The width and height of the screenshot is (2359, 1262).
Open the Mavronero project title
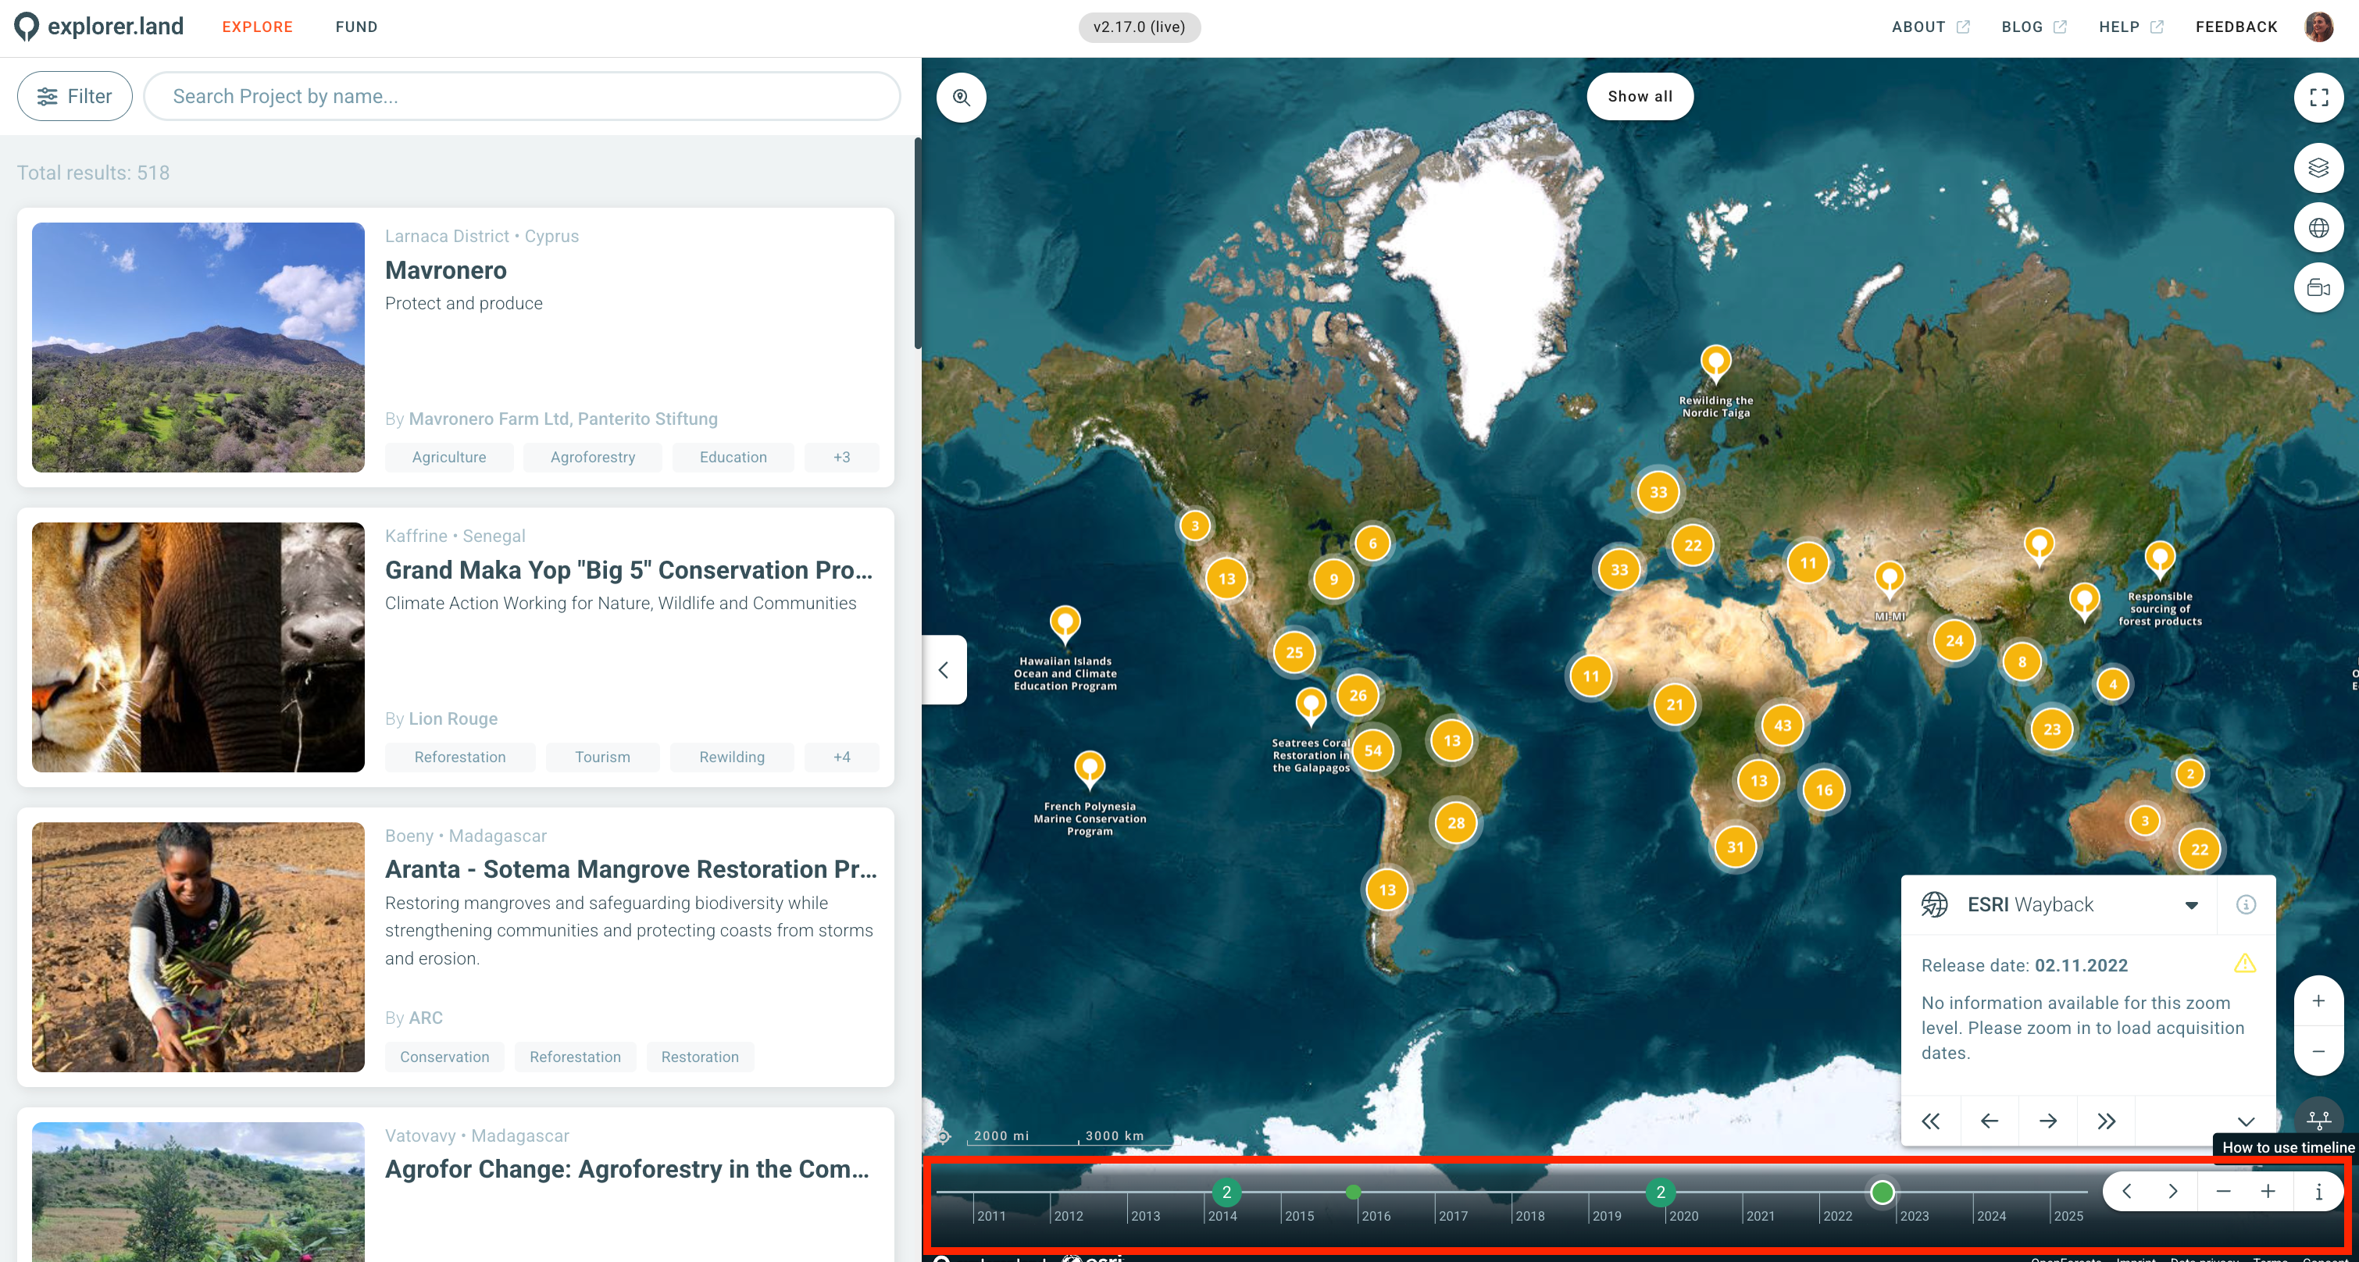(445, 270)
